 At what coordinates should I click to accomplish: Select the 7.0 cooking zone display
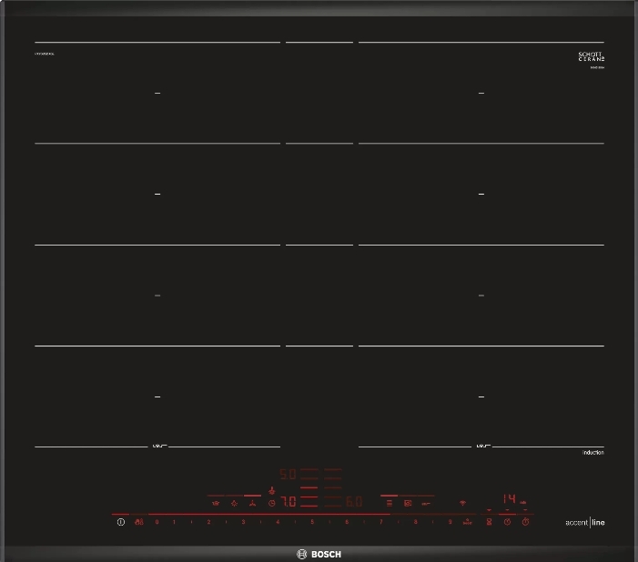(288, 501)
